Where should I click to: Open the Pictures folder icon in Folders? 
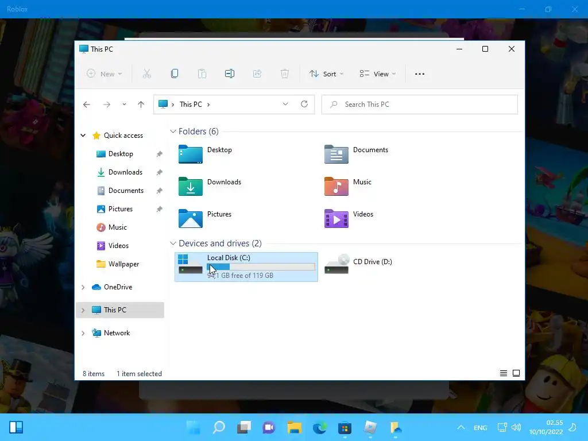(191, 218)
